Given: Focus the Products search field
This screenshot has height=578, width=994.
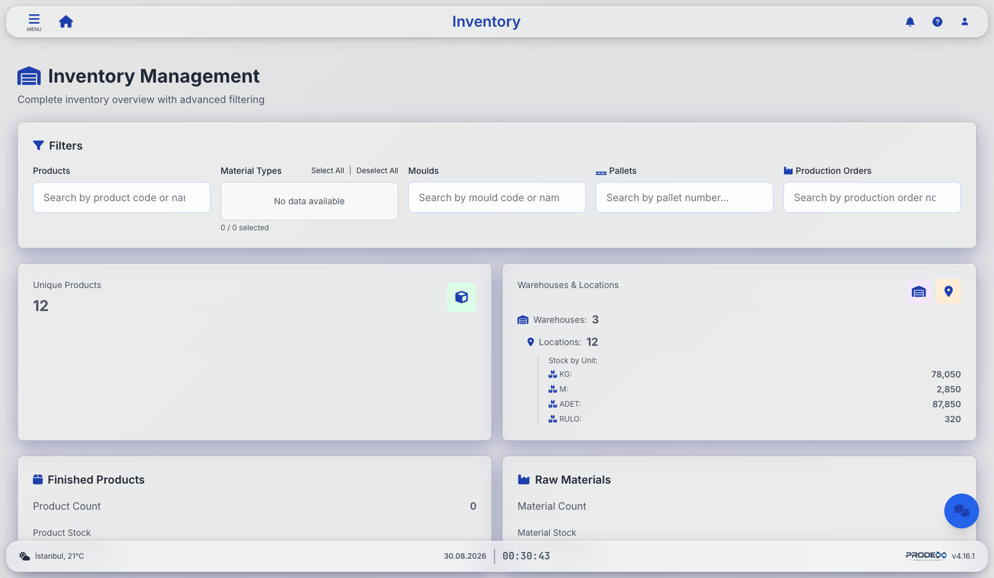Looking at the screenshot, I should (x=122, y=197).
